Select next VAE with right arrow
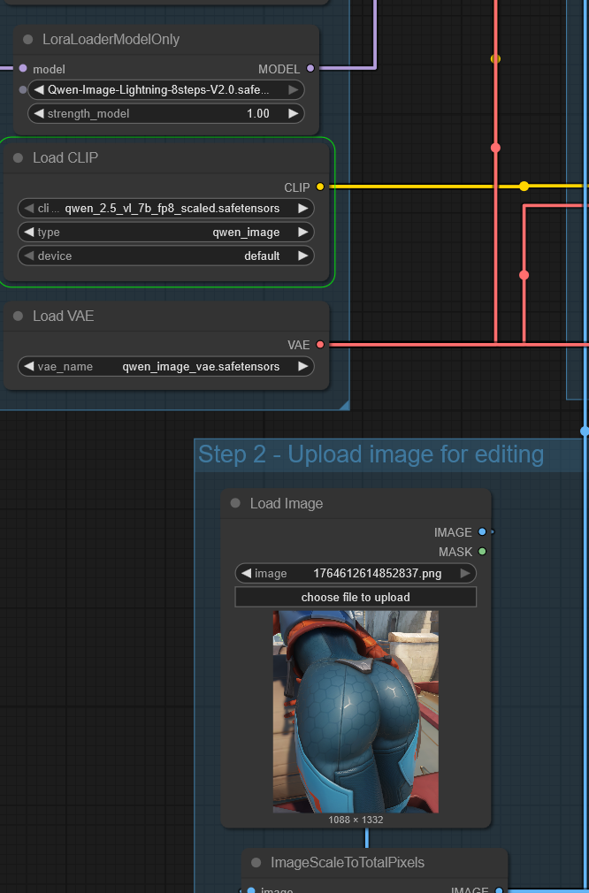The height and width of the screenshot is (893, 589). click(303, 366)
